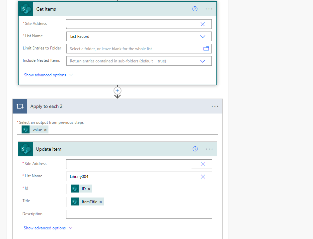Viewport: 313px width, 239px height.
Task: Clear Site Address in Update item
Action: (203, 164)
